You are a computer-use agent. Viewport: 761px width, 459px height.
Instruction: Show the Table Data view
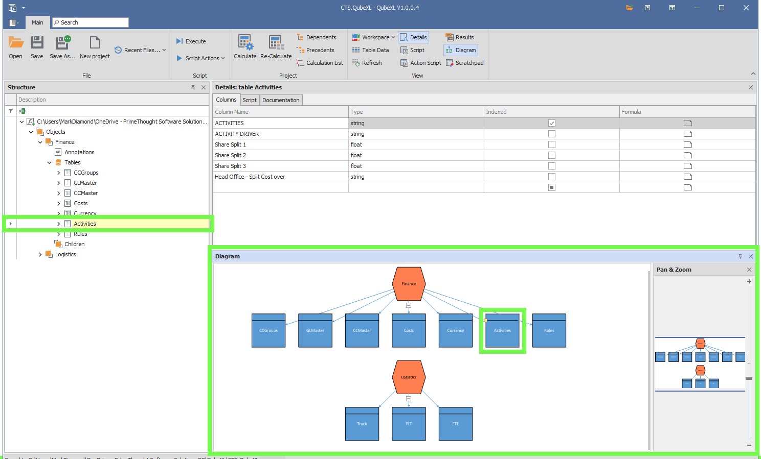(x=371, y=50)
